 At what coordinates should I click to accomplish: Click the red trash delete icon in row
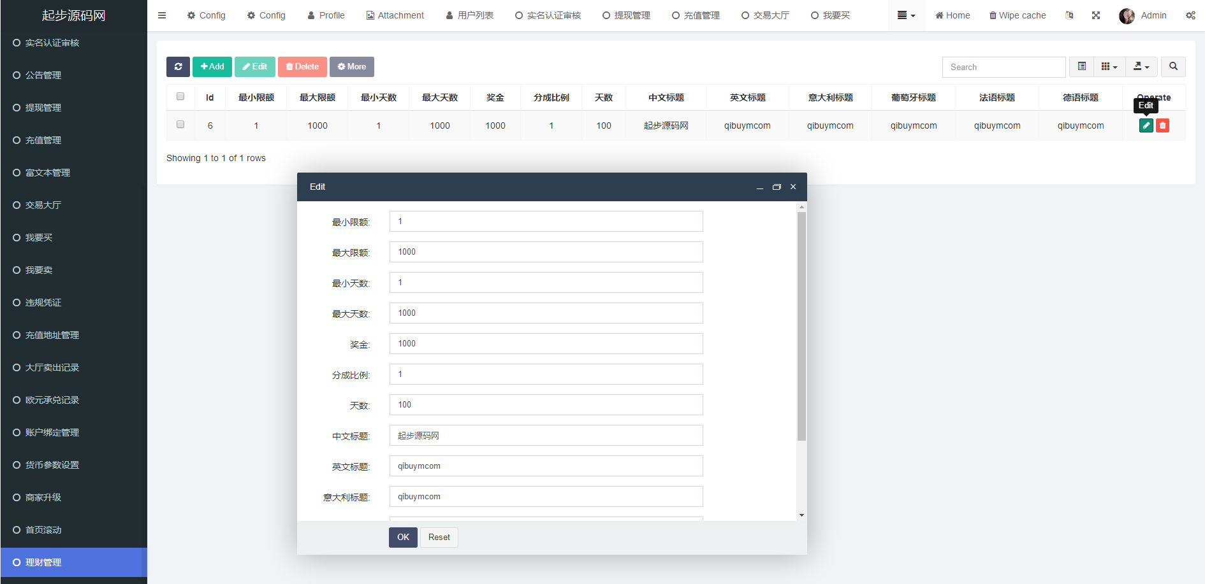pos(1162,125)
